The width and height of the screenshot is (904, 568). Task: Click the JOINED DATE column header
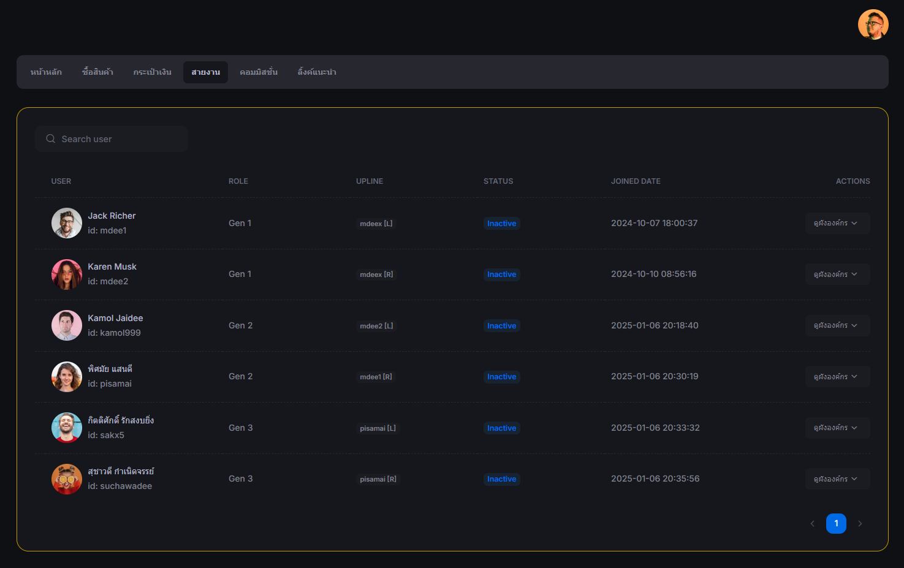click(x=636, y=181)
